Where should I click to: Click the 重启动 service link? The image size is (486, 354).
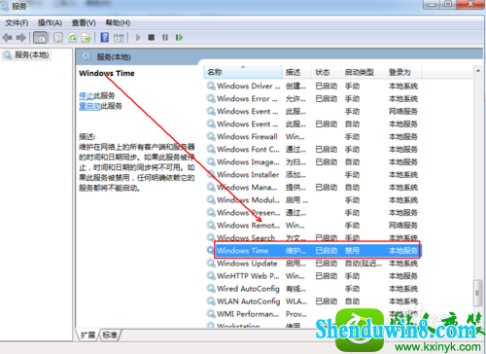point(89,106)
